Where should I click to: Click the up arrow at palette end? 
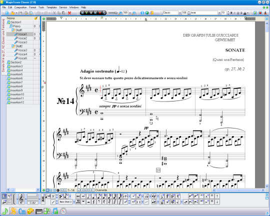[217, 196]
